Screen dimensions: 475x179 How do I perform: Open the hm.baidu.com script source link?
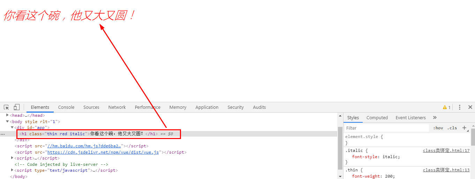[x=84, y=146]
